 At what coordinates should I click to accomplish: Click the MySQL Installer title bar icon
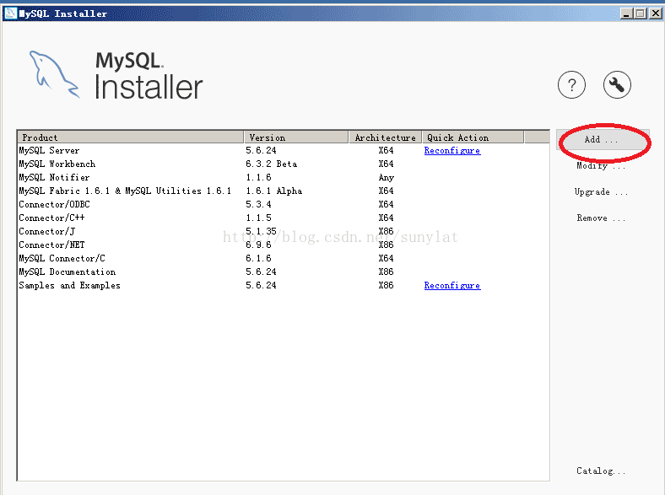[10, 13]
